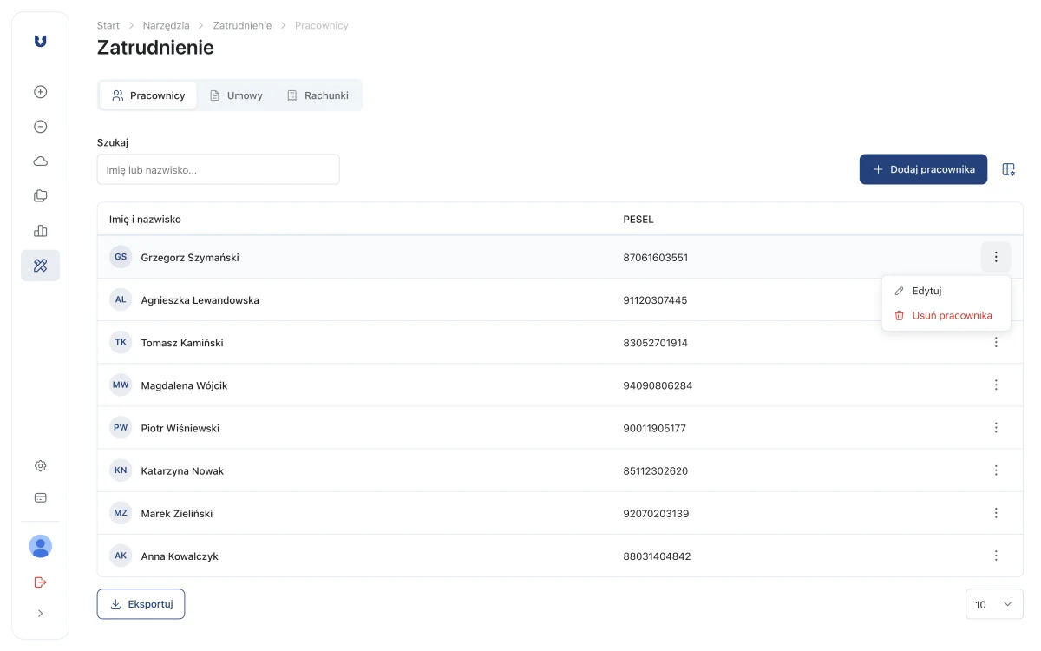1041x651 pixels.
Task: Click the red logout icon
Action: pos(40,582)
